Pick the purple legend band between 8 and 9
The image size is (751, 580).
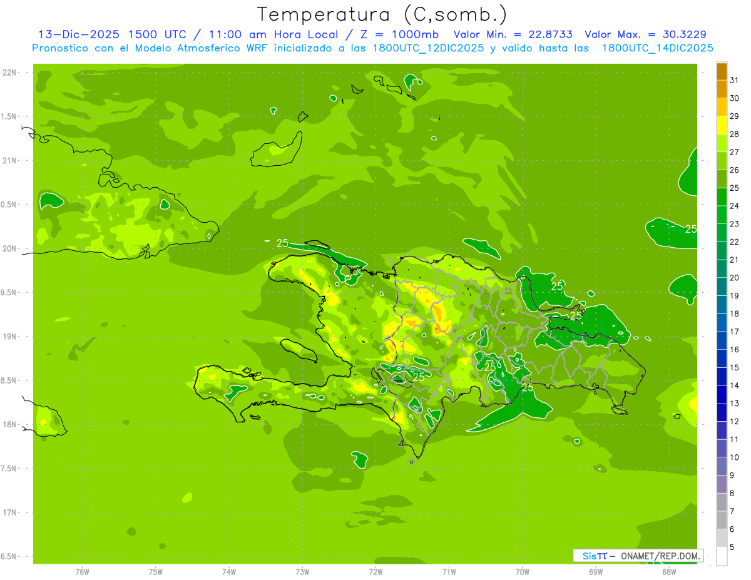point(722,484)
